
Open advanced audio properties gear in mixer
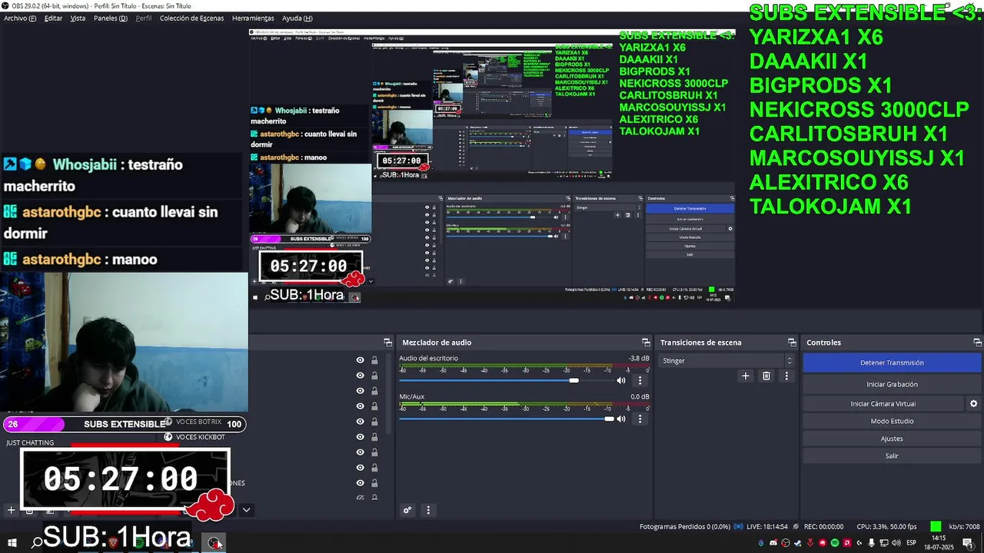407,510
